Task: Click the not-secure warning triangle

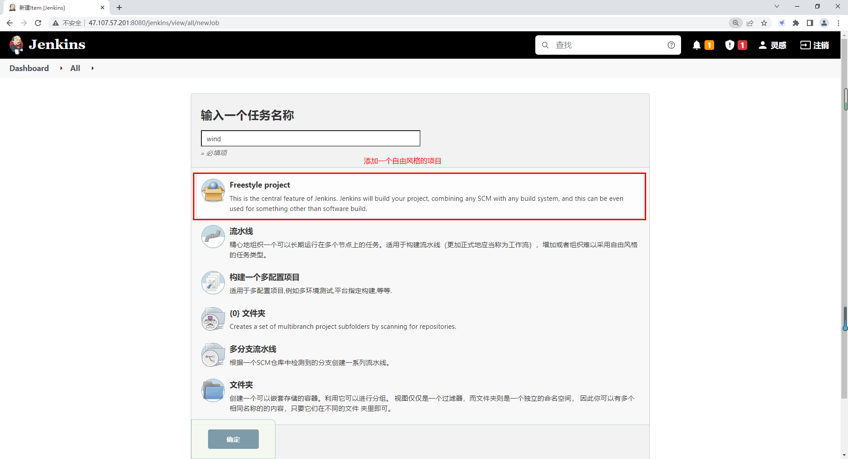Action: 56,23
